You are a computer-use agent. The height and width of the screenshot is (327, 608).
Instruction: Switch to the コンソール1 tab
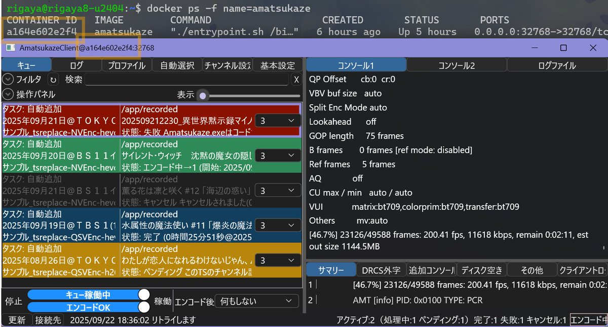coord(356,65)
